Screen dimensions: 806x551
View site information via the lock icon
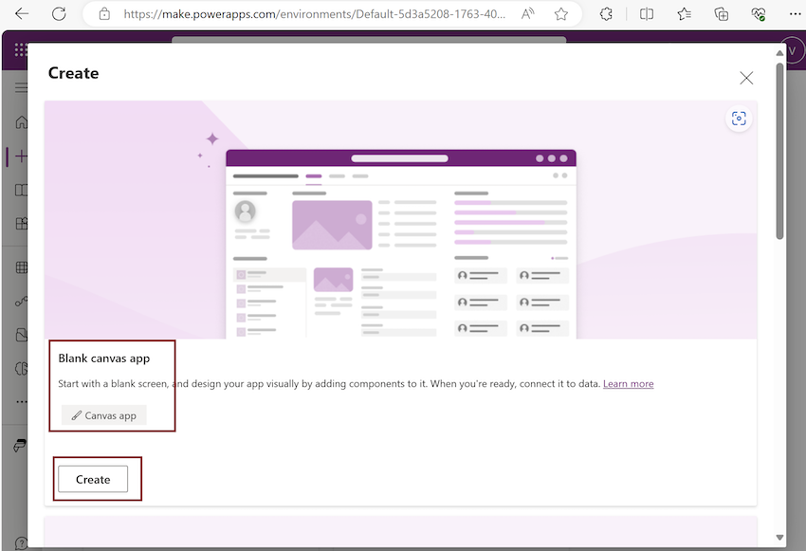[x=104, y=14]
